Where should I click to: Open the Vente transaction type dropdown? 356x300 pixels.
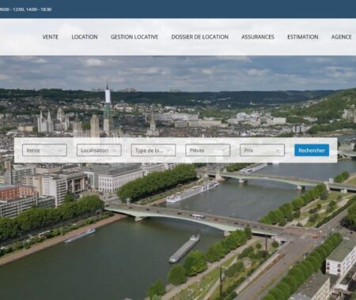(x=44, y=150)
